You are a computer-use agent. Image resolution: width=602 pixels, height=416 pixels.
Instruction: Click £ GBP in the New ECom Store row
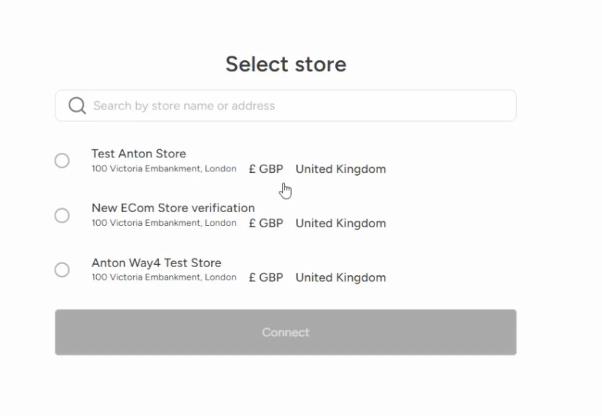(266, 223)
